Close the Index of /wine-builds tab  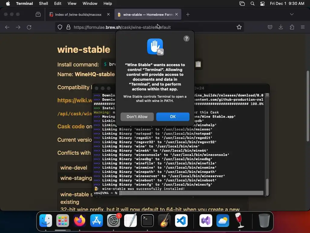(x=108, y=14)
